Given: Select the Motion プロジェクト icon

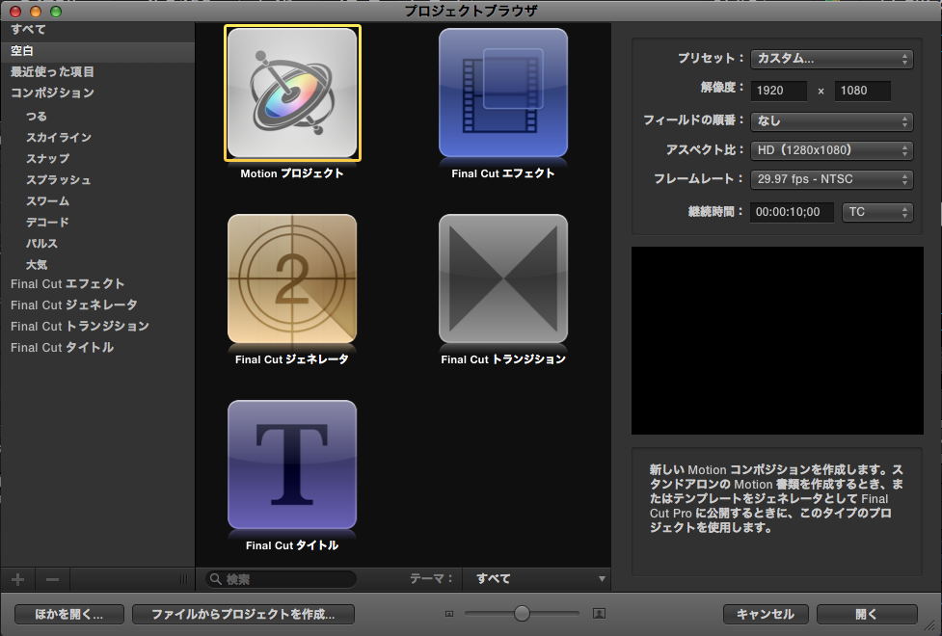Looking at the screenshot, I should click(x=292, y=93).
